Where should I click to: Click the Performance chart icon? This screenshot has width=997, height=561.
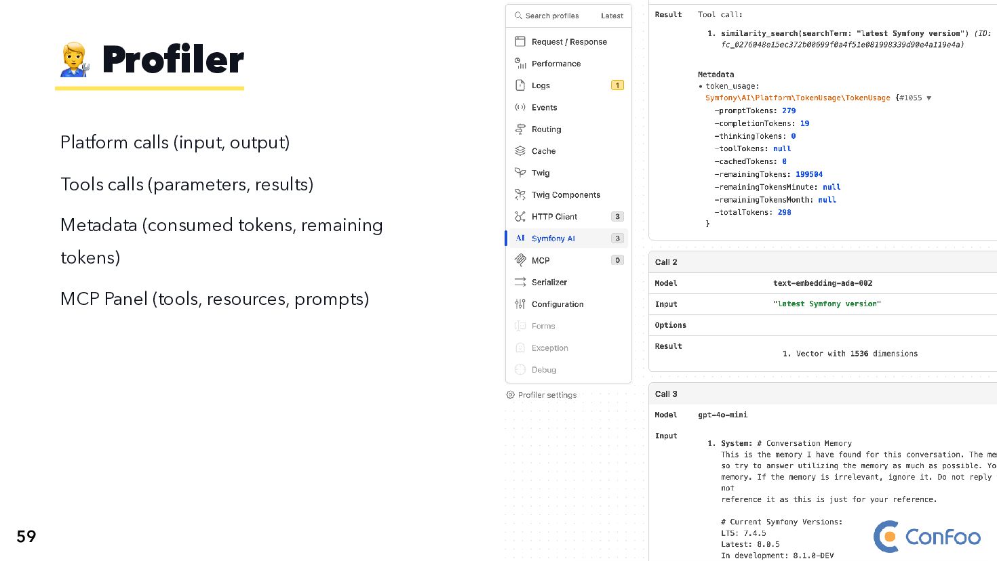pyautogui.click(x=520, y=63)
